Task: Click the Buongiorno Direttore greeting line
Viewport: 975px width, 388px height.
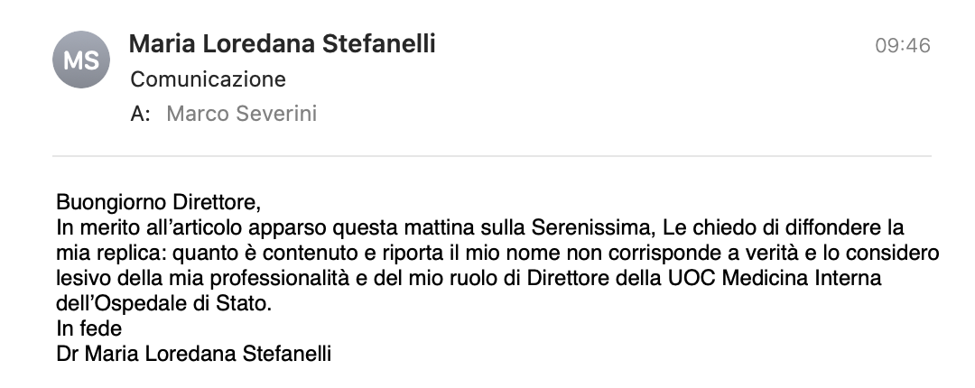Action: pos(158,203)
